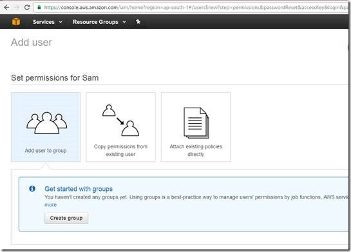Open the 'more' link about groups
The height and width of the screenshot is (252, 351).
[51, 205]
